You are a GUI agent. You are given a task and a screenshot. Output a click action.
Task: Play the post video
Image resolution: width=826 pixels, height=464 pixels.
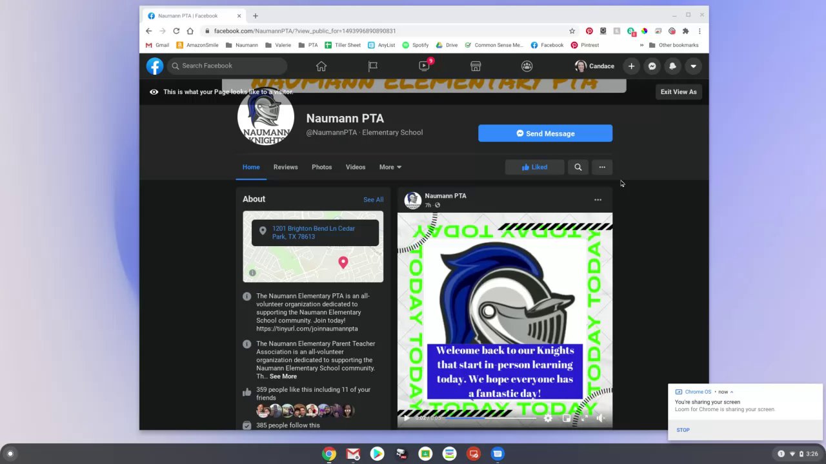pyautogui.click(x=407, y=418)
